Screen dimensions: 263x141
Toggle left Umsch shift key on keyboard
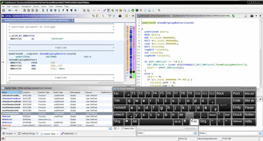[120, 115]
